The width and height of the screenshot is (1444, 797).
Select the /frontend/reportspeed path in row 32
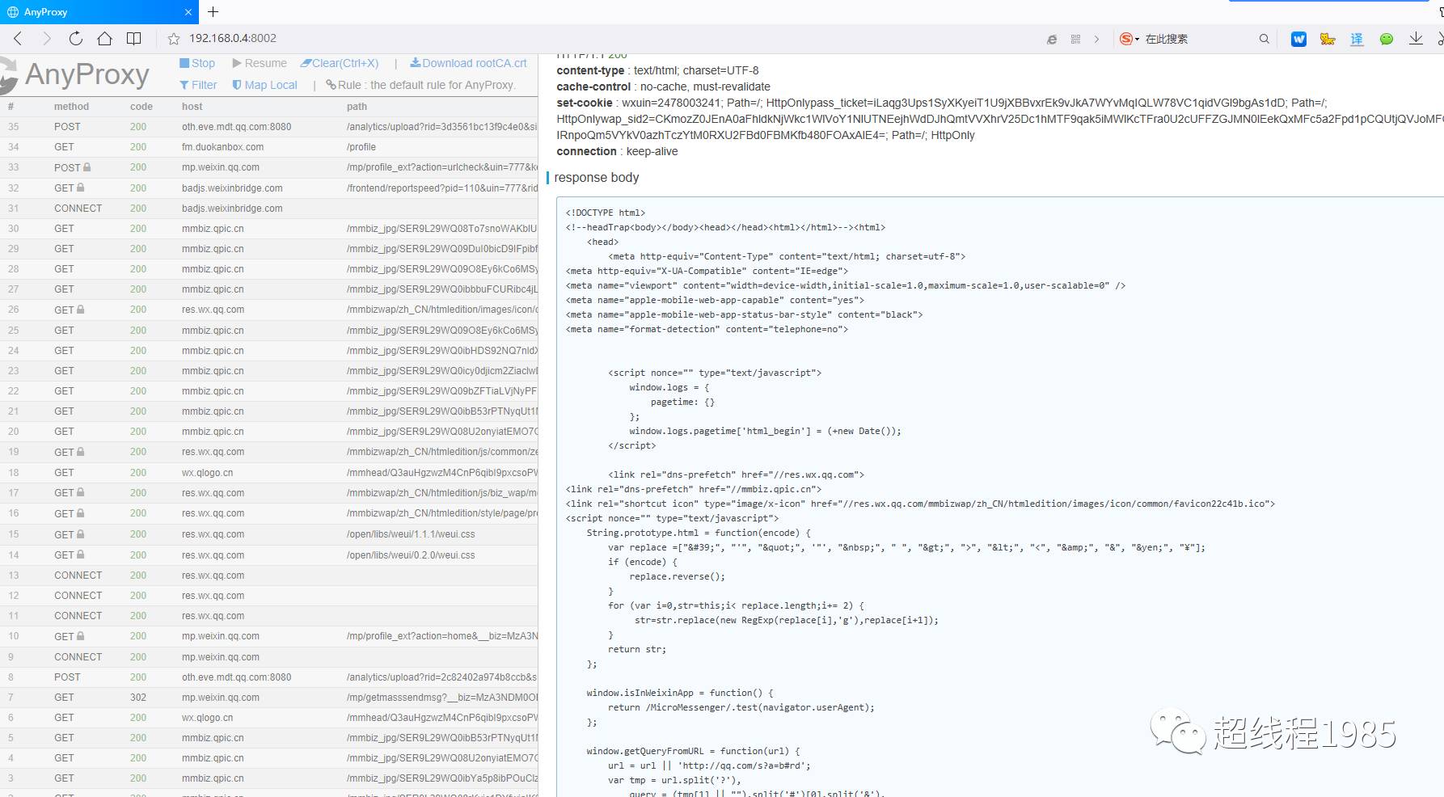(x=441, y=188)
